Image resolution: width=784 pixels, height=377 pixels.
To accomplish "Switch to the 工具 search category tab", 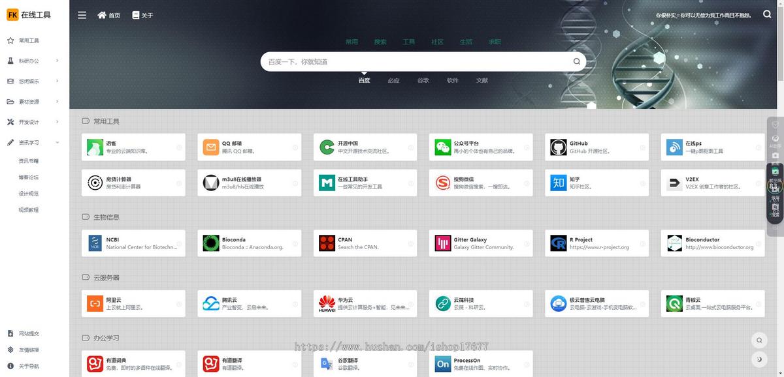I will [x=409, y=42].
